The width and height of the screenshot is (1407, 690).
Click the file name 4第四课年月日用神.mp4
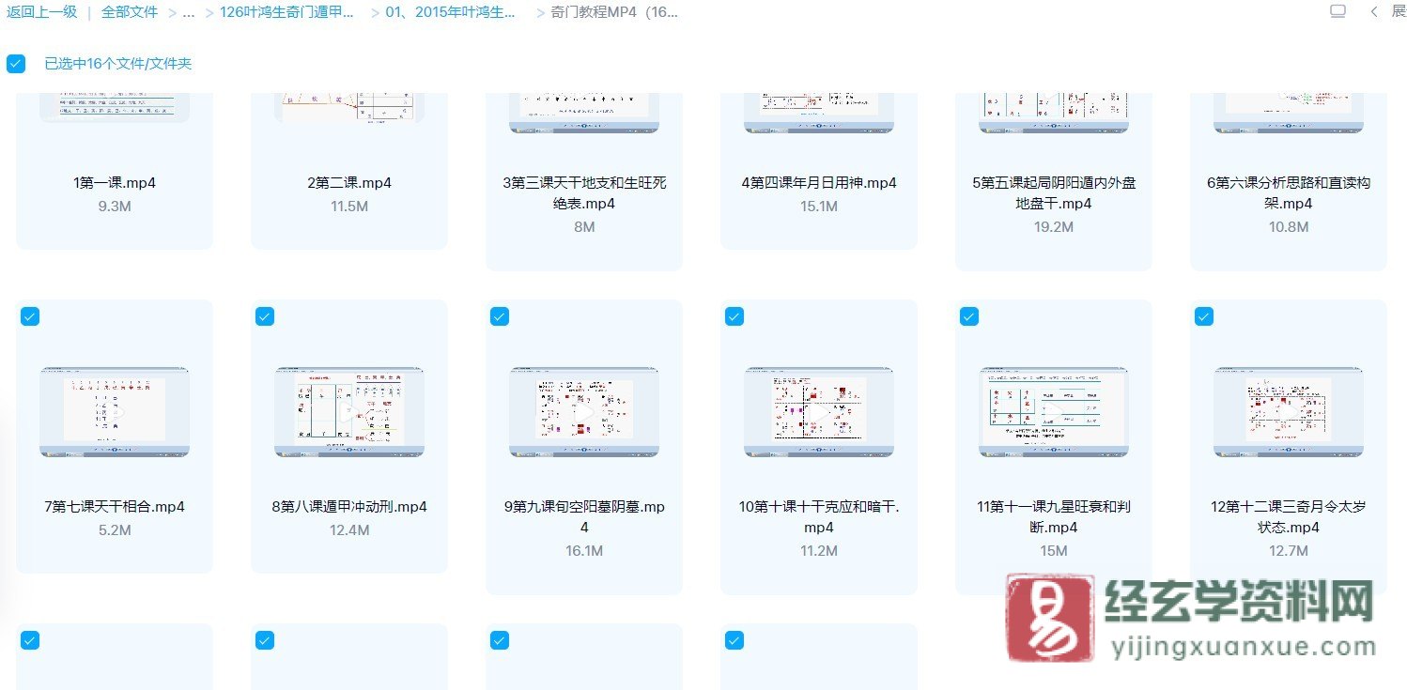click(x=819, y=183)
